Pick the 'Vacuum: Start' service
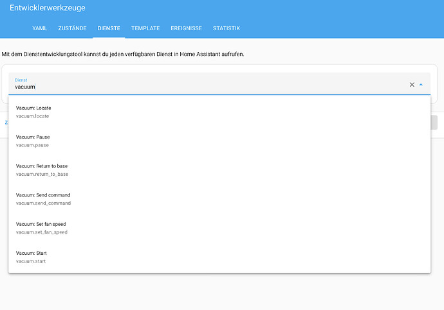The height and width of the screenshot is (310, 444). [x=219, y=257]
